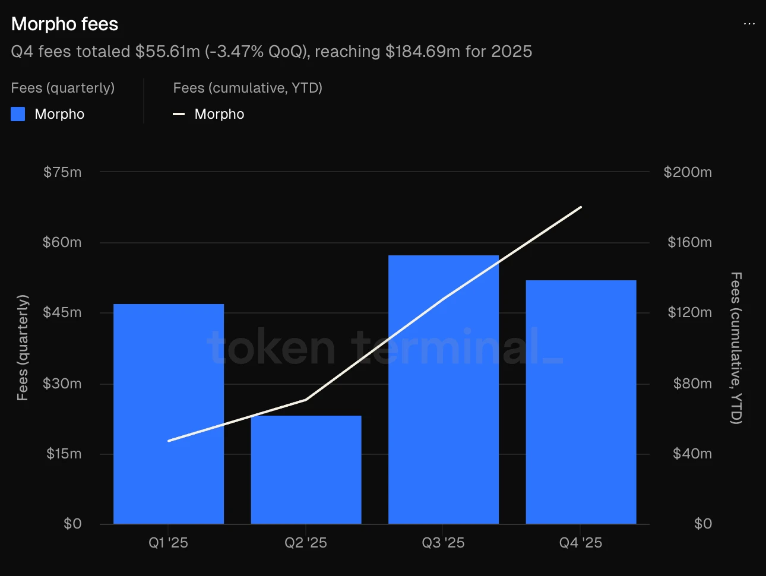Click the cumulative line's Q4 '25 endpoint

[x=581, y=207]
